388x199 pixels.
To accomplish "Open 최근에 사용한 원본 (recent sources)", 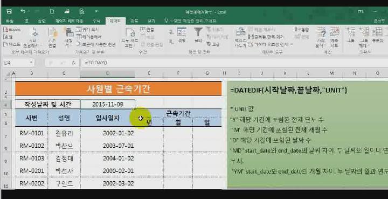I will (96, 45).
